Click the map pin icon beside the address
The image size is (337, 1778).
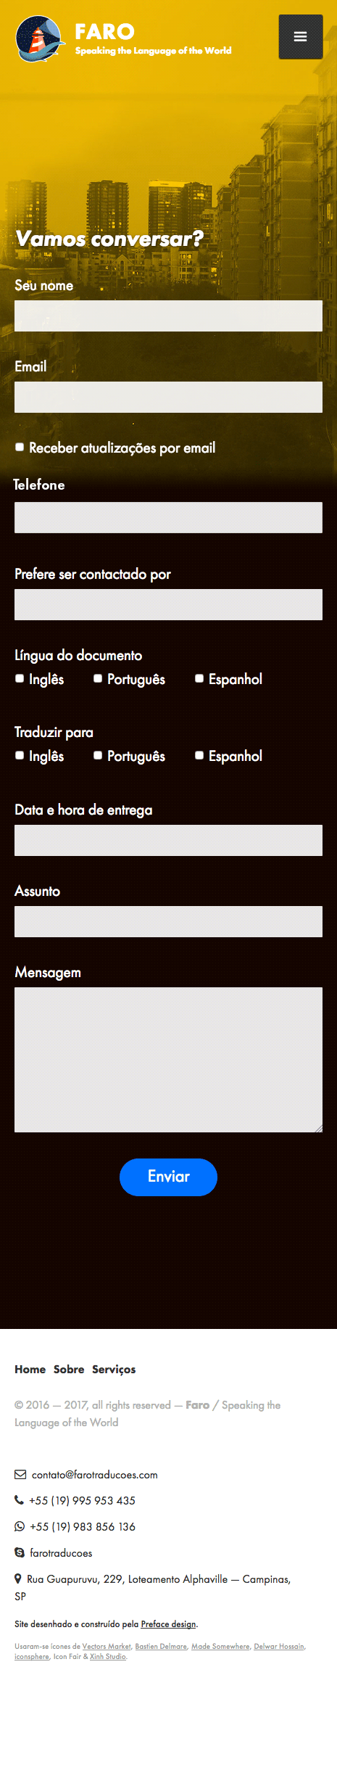[18, 1579]
